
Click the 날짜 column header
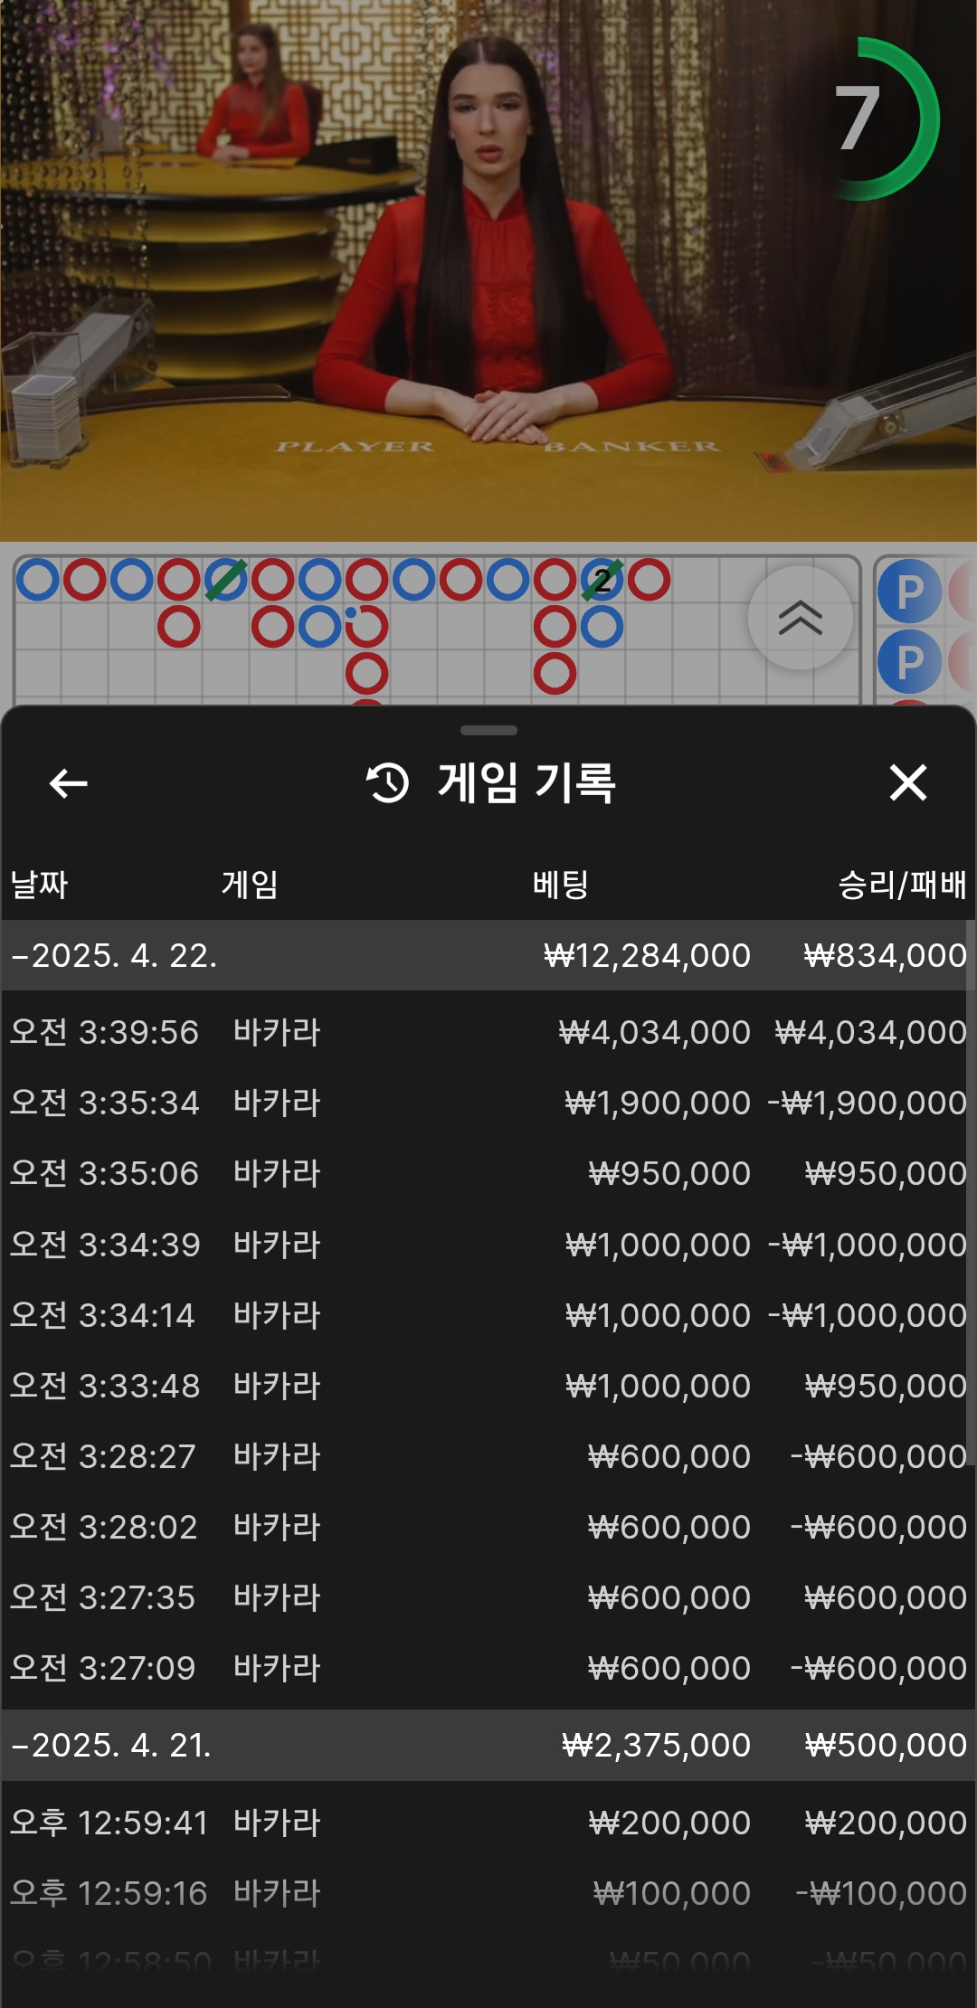[x=39, y=885]
